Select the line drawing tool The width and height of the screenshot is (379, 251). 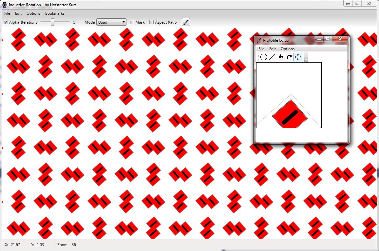click(272, 57)
